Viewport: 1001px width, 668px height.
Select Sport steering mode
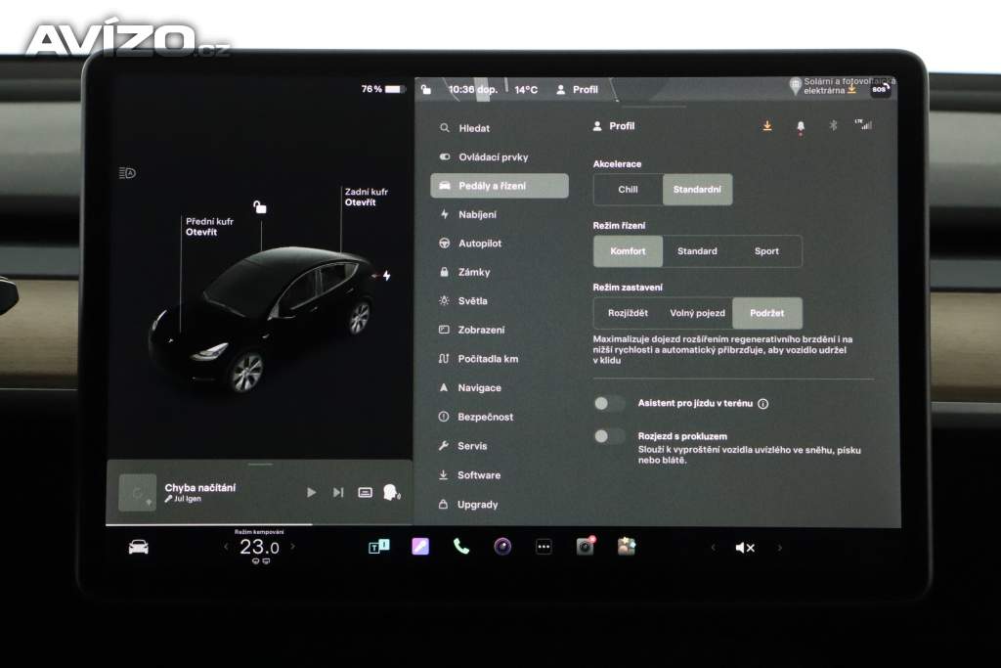[766, 251]
